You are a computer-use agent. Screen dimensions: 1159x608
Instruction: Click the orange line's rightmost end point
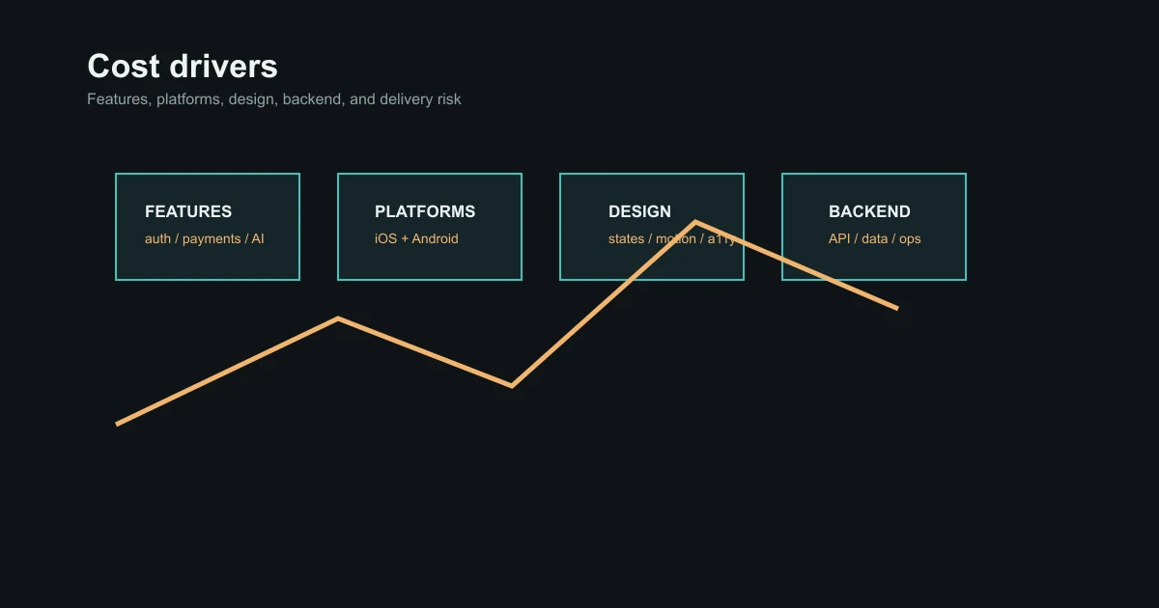point(897,308)
